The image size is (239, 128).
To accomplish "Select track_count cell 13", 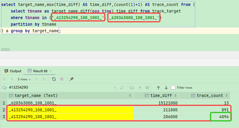I will coord(205,103).
